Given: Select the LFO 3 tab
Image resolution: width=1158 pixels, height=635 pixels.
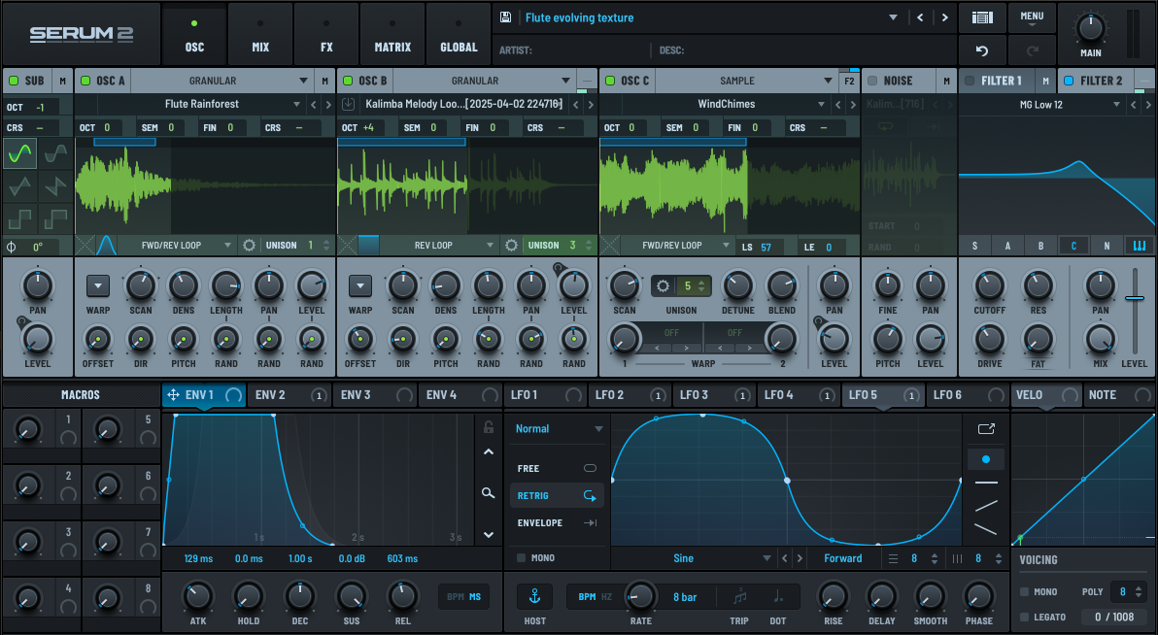Looking at the screenshot, I should point(714,395).
